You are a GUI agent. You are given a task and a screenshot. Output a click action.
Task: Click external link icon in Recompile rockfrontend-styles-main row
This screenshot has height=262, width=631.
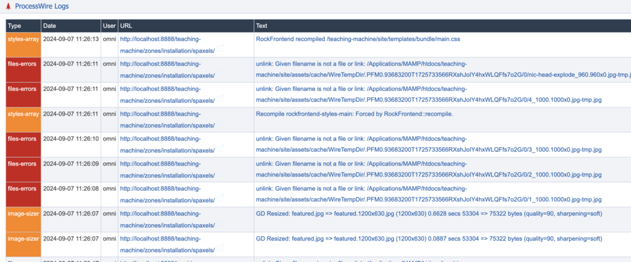tap(221, 125)
